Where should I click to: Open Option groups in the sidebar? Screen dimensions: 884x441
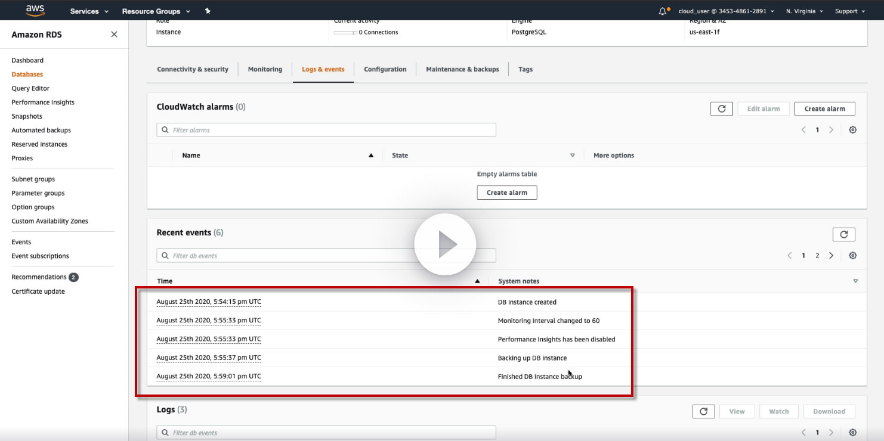33,207
